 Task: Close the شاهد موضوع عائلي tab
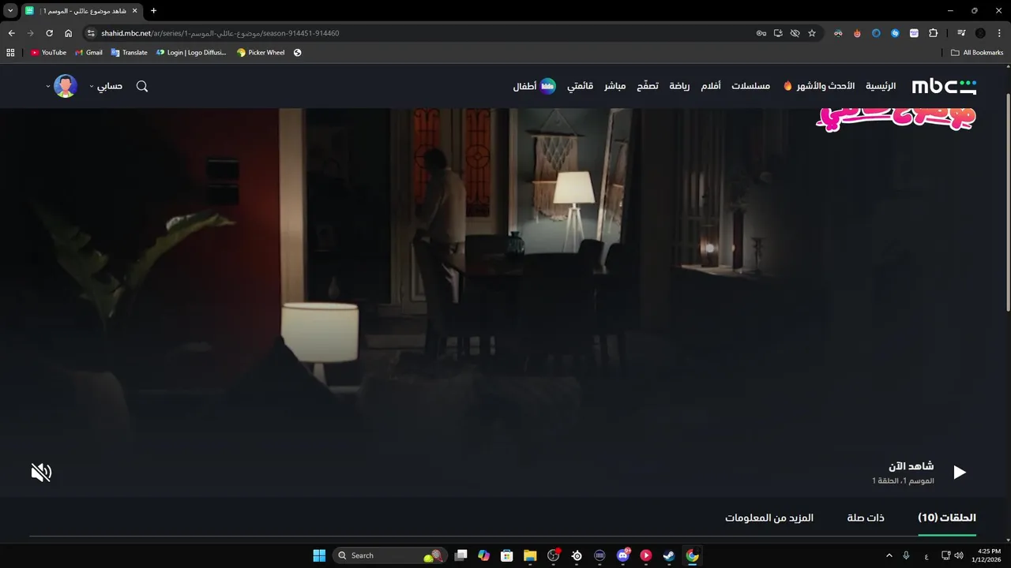(x=134, y=10)
